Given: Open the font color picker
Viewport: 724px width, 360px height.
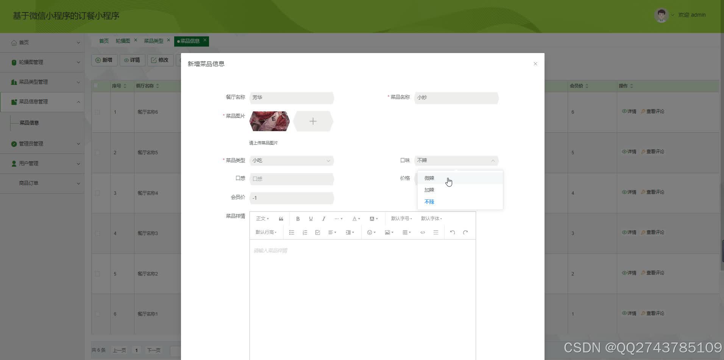Looking at the screenshot, I should 356,219.
